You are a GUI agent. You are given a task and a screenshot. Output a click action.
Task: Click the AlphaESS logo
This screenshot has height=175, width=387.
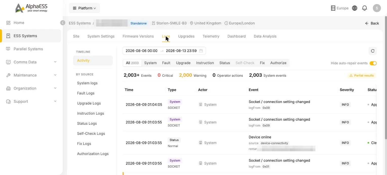(31, 8)
